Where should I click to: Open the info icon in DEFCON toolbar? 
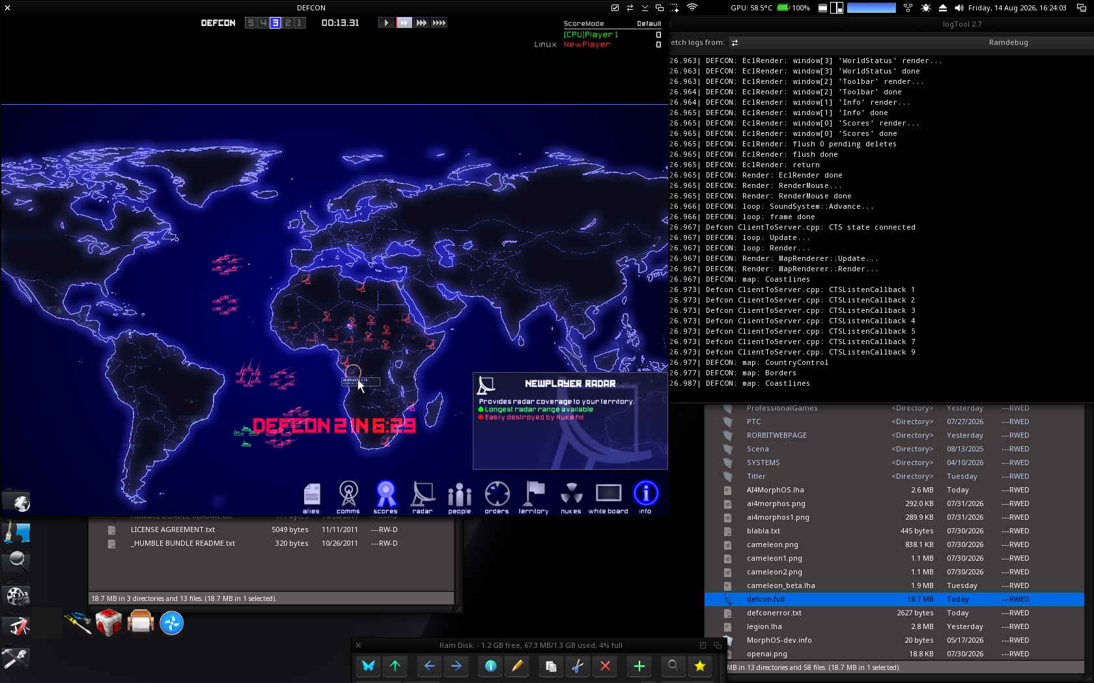click(646, 497)
